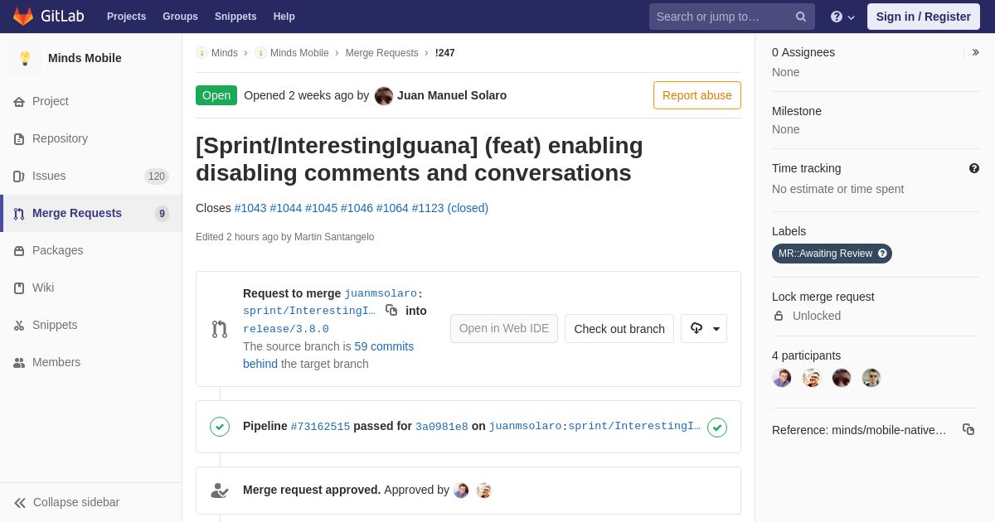This screenshot has width=995, height=522.
Task: Click the Unlocked padlock icon
Action: tap(779, 316)
